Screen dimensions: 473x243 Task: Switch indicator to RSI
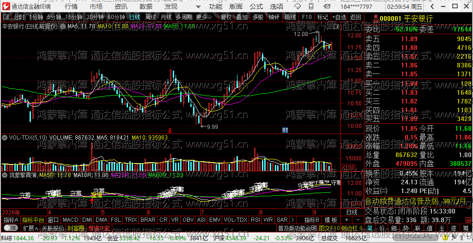coord(255,220)
